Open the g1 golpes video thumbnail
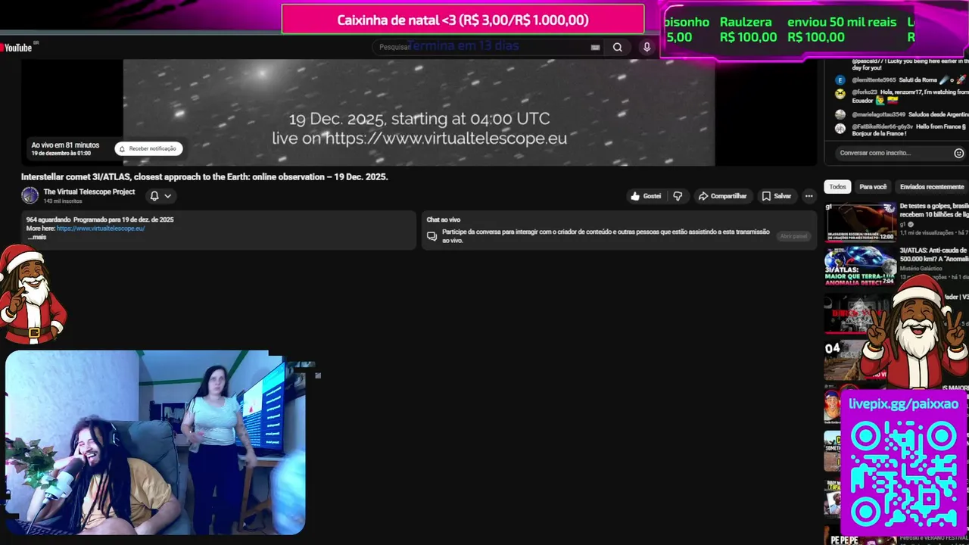Viewport: 969px width, 545px height. pyautogui.click(x=860, y=222)
